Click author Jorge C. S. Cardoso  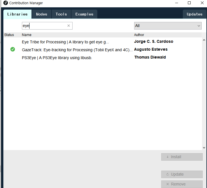click(x=154, y=41)
